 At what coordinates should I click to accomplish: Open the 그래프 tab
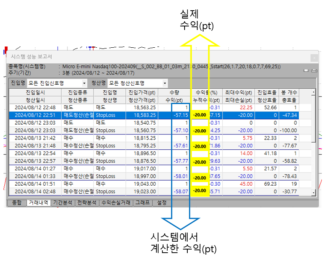pyautogui.click(x=143, y=203)
